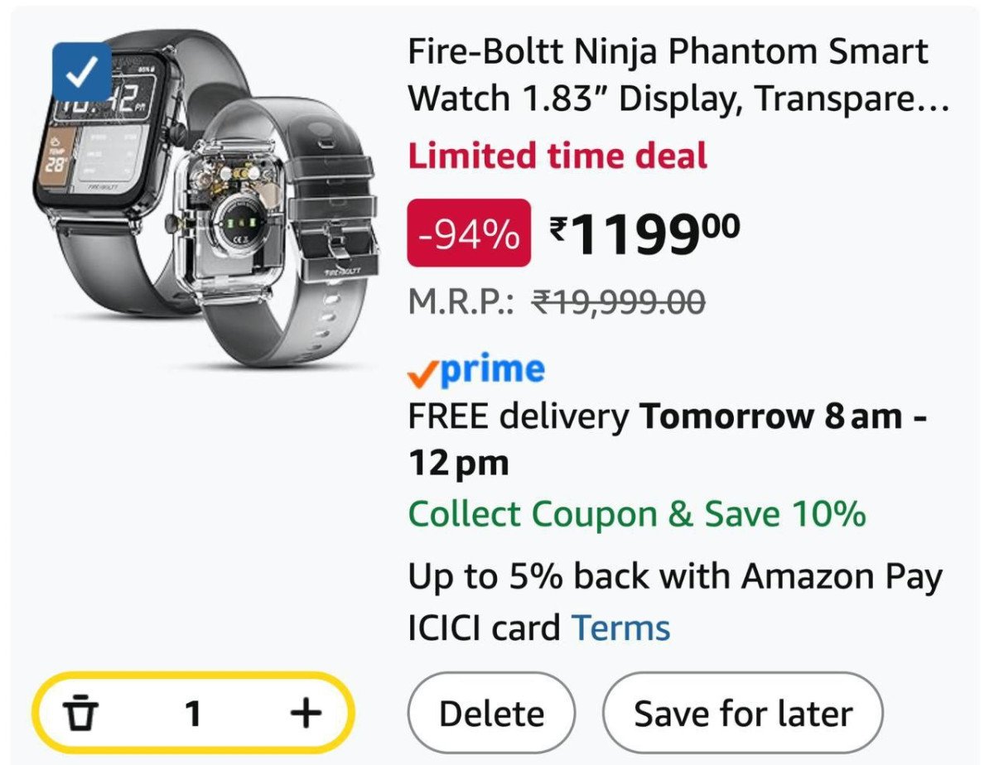Increase quantity with the plus icon
994x765 pixels.
pos(306,713)
